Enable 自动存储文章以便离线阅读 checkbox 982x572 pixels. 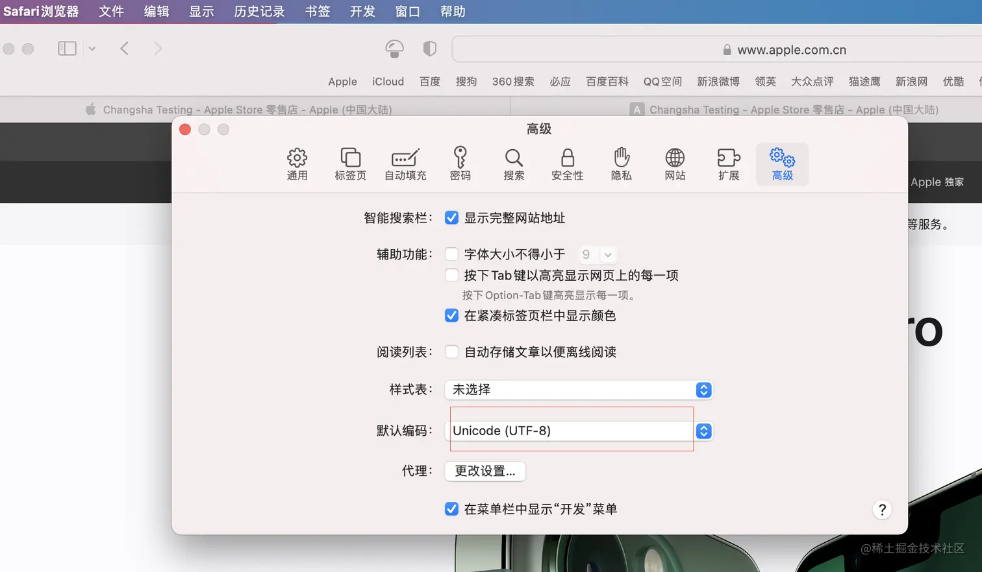tap(451, 352)
